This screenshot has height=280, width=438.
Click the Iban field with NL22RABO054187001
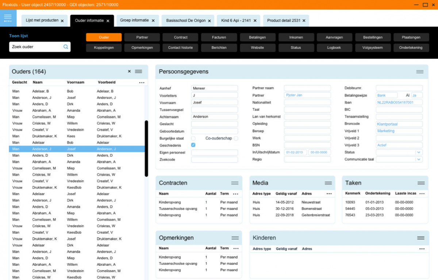399,102
